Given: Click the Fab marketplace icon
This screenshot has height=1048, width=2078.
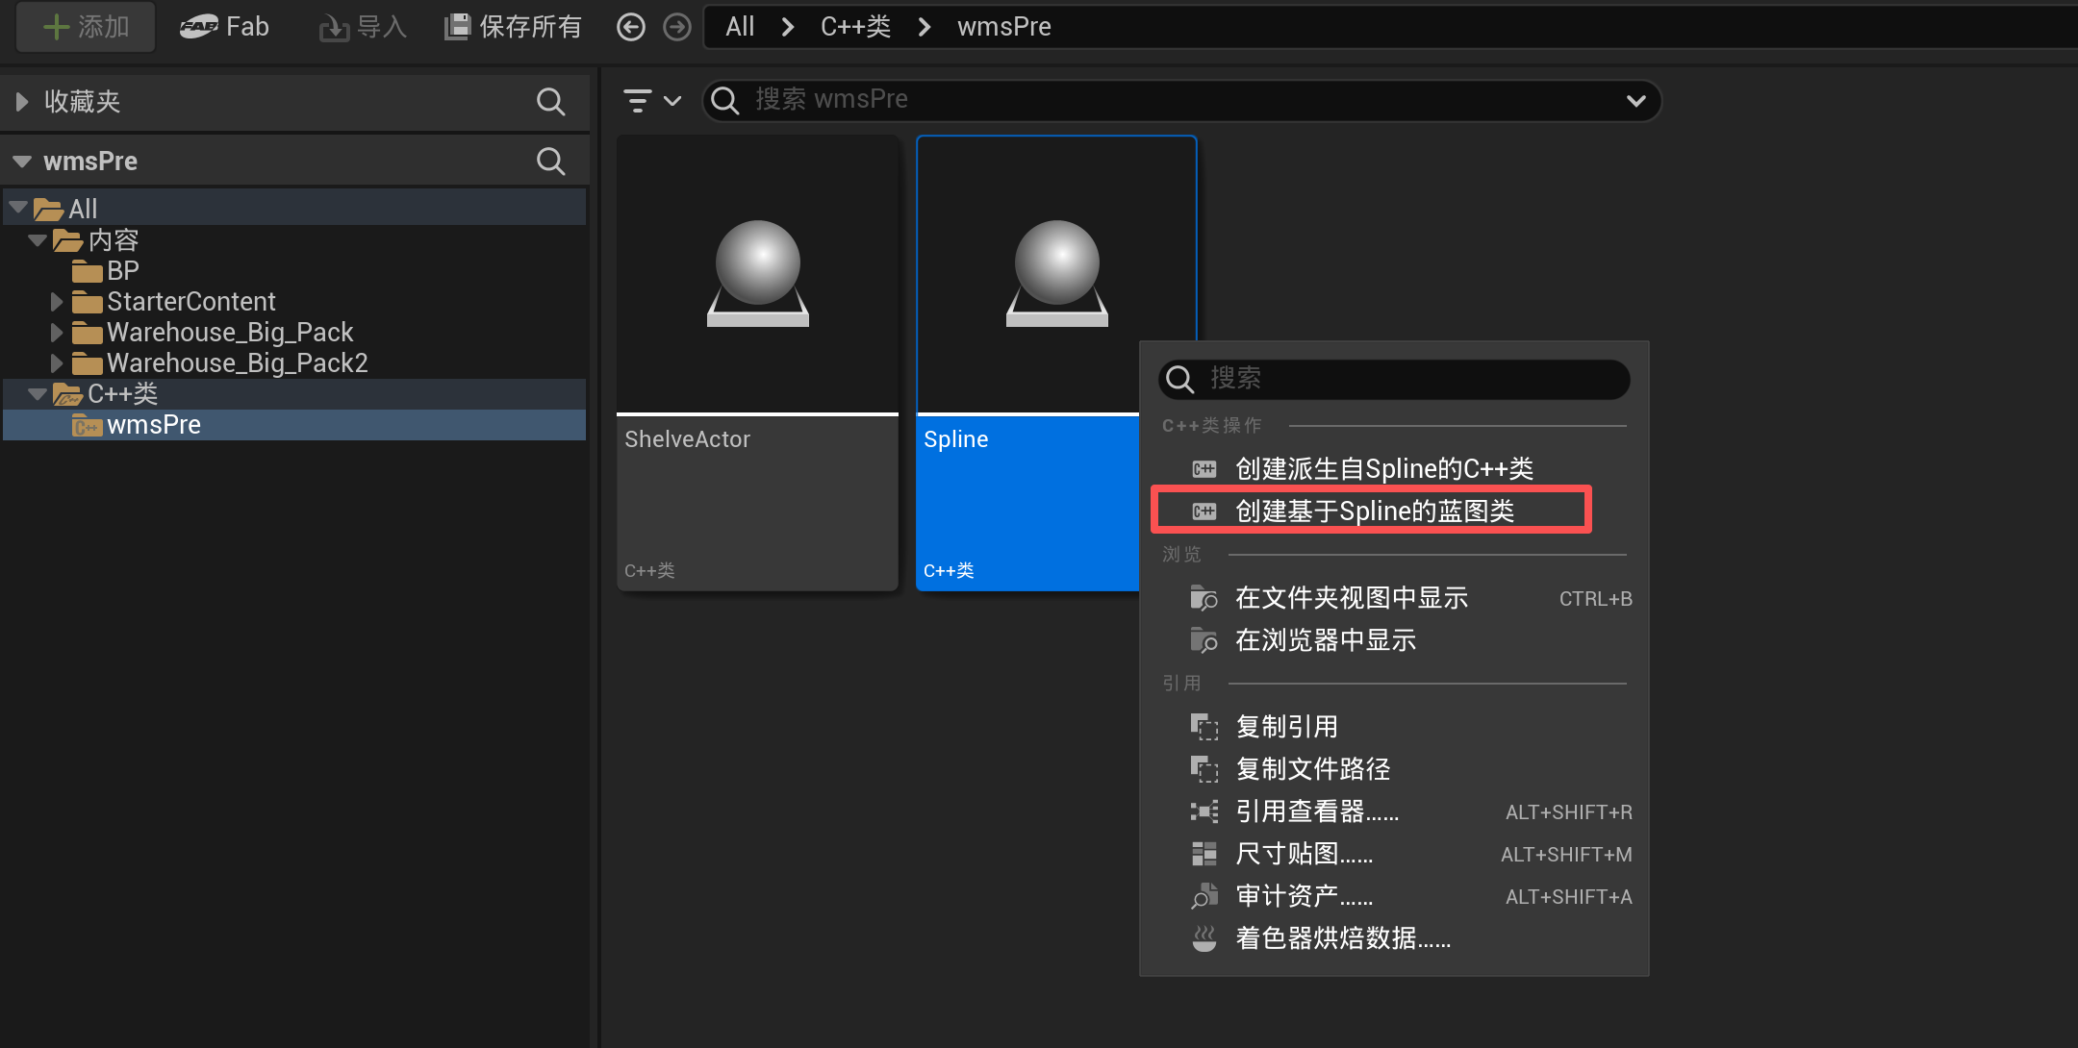Looking at the screenshot, I should (199, 27).
